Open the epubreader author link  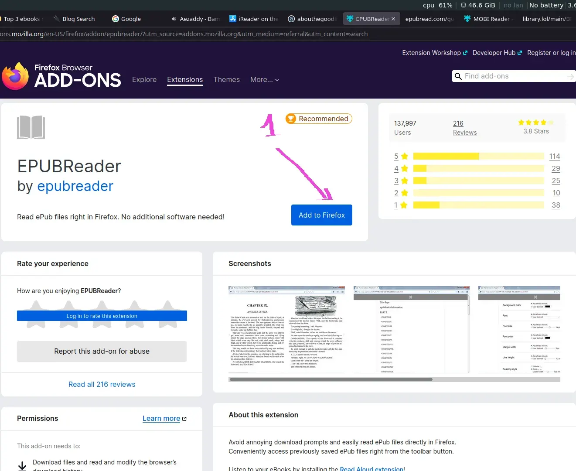point(75,186)
